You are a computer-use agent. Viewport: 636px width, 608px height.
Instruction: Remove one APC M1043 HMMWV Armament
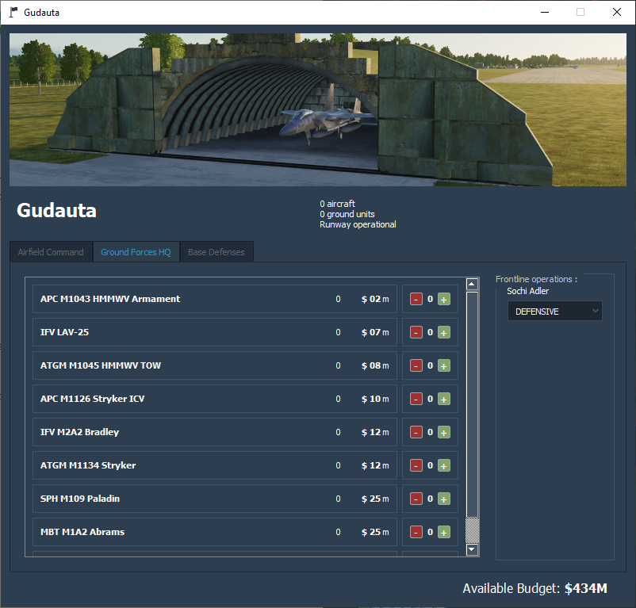[416, 299]
